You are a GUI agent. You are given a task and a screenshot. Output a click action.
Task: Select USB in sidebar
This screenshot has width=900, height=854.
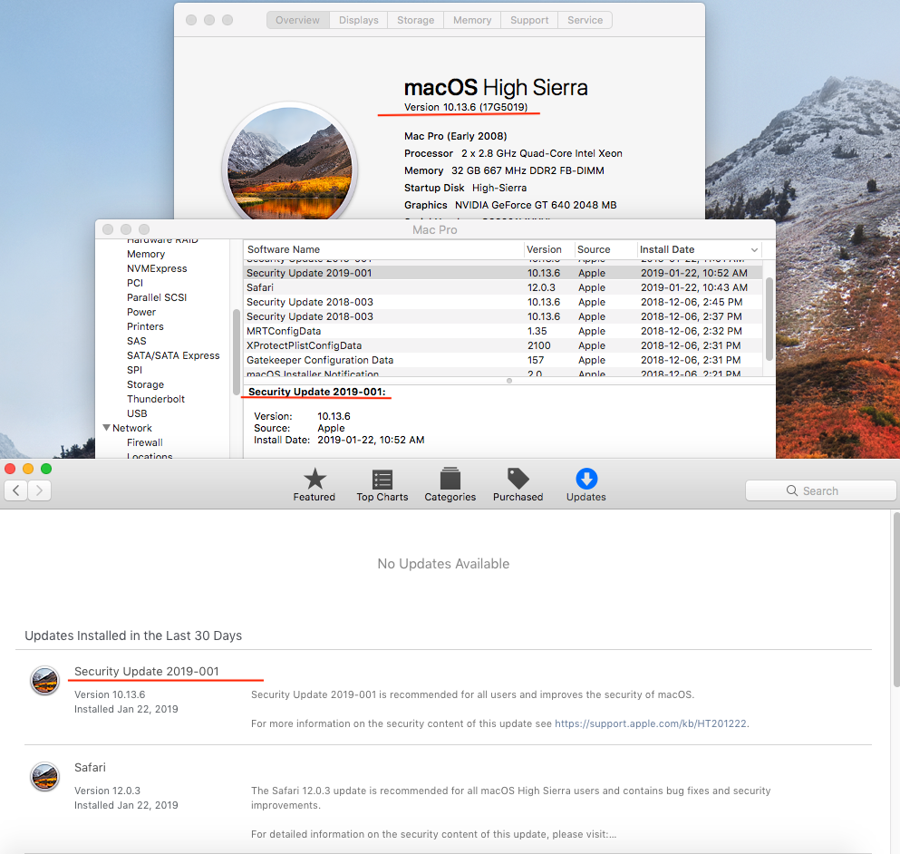coord(137,413)
